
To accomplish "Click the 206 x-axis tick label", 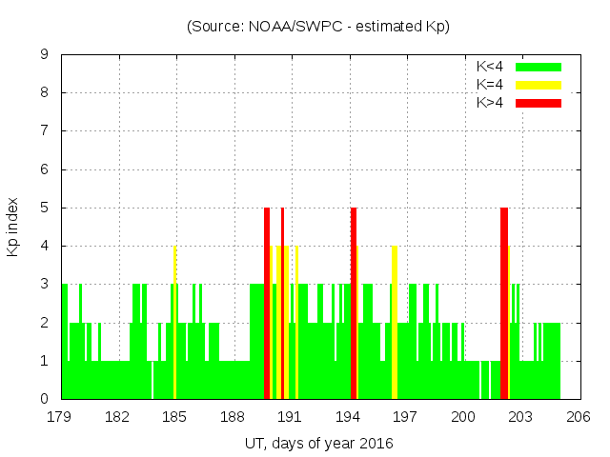I will 579,417.
